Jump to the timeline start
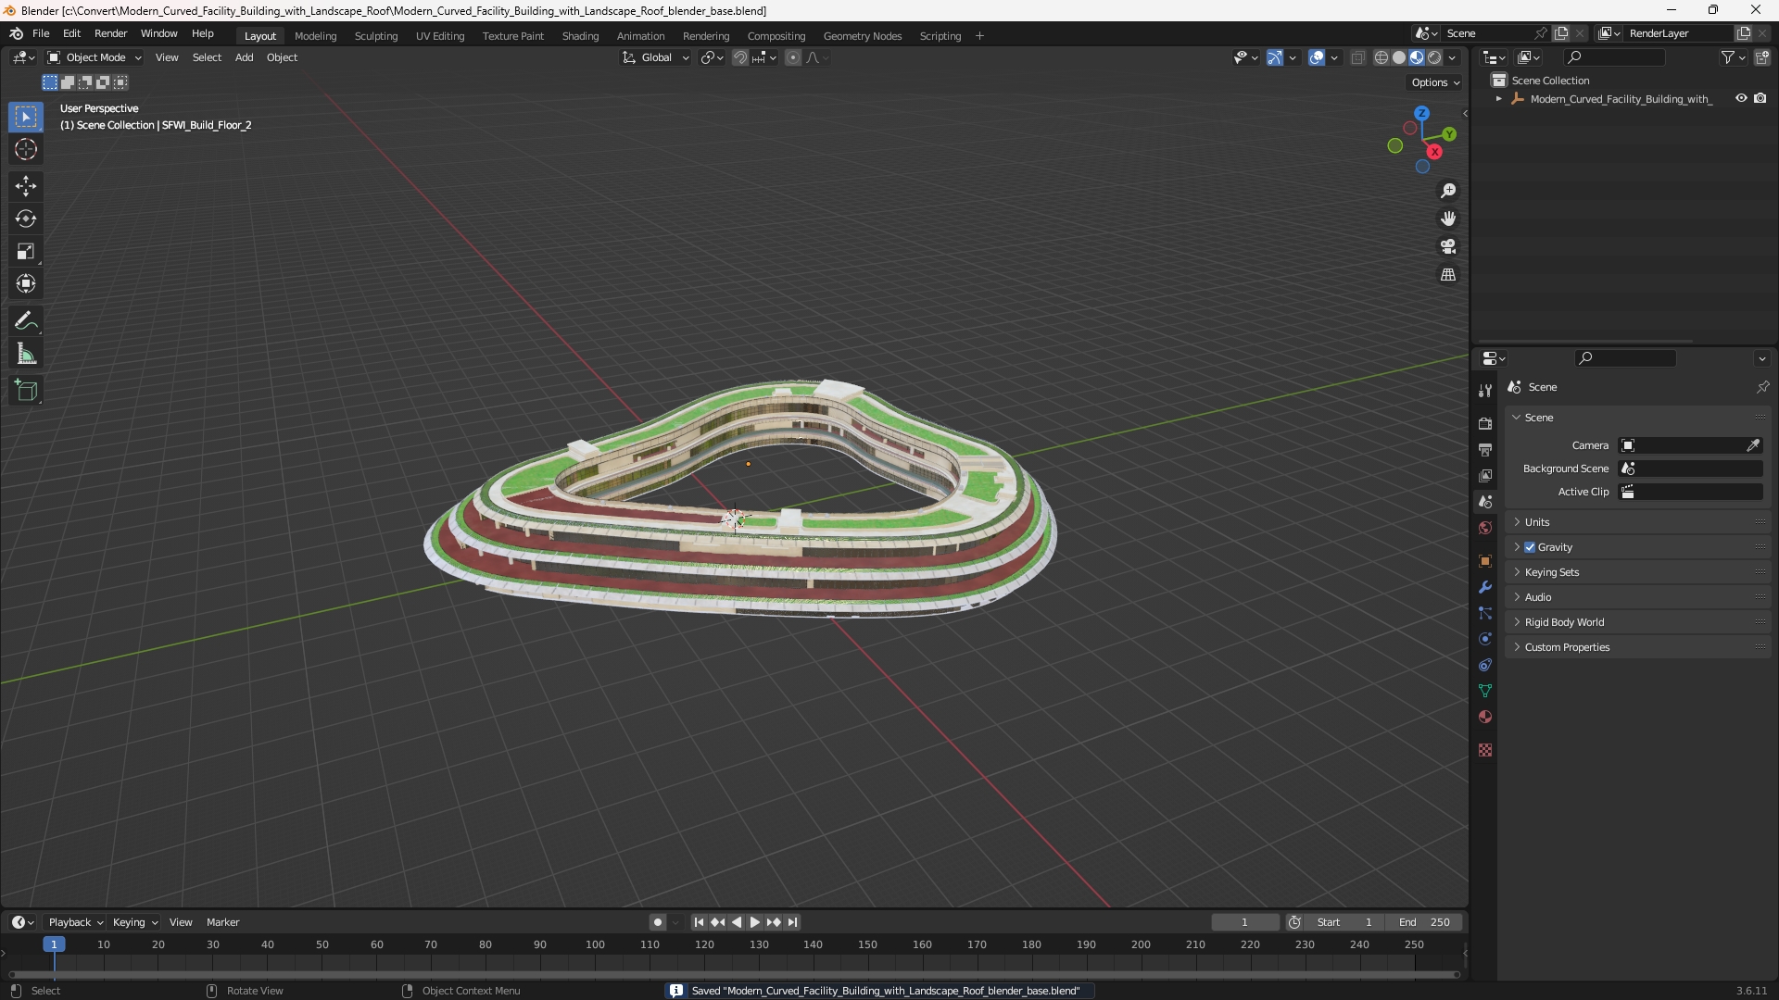Viewport: 1779px width, 1000px height. pyautogui.click(x=699, y=922)
